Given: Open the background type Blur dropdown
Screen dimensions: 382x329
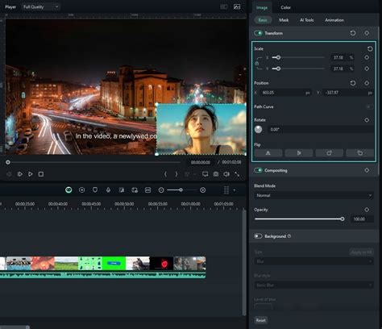Looking at the screenshot, I should (x=313, y=261).
